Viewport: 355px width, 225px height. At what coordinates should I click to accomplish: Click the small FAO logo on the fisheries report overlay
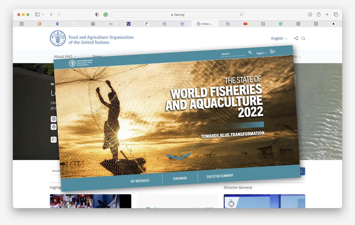pos(81,63)
